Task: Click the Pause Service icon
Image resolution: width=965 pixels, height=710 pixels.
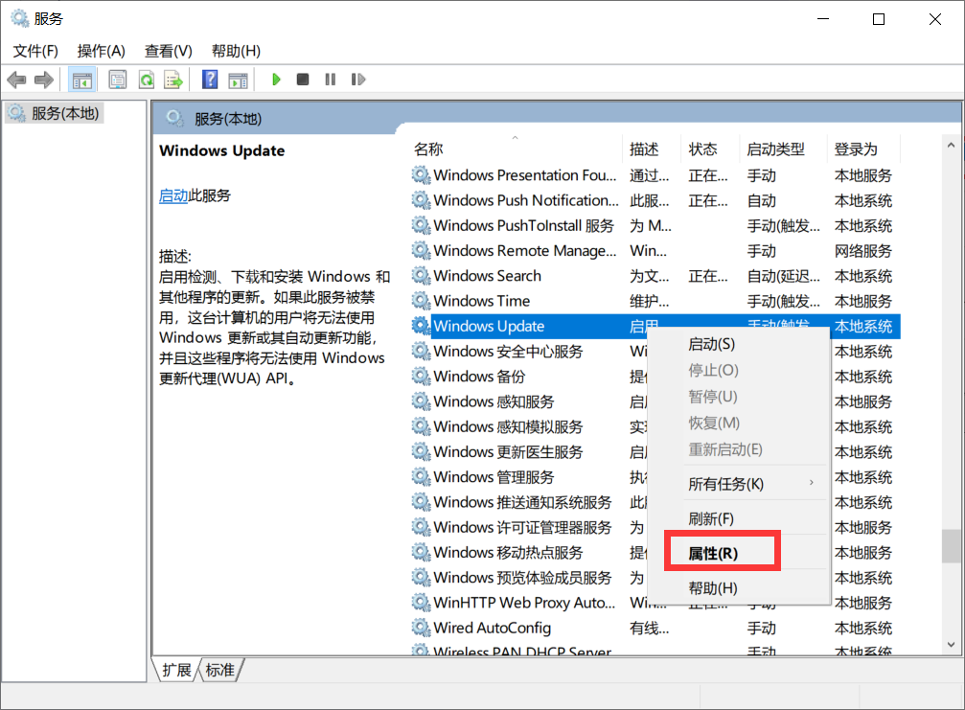Action: pyautogui.click(x=331, y=80)
